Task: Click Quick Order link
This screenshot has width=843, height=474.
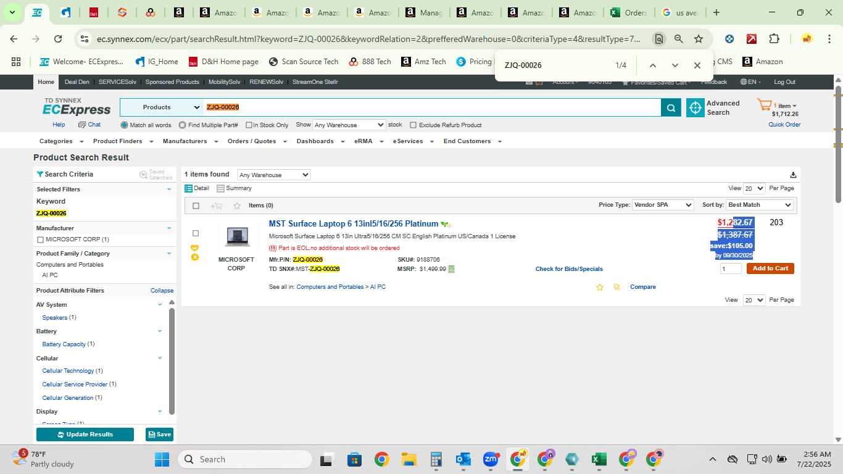Action: pyautogui.click(x=784, y=125)
